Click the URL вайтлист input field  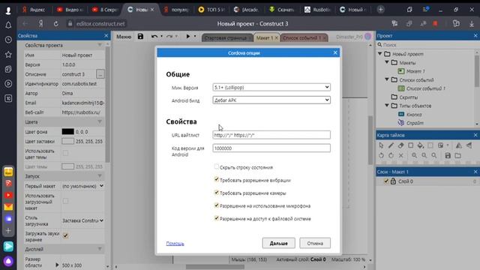click(x=271, y=135)
